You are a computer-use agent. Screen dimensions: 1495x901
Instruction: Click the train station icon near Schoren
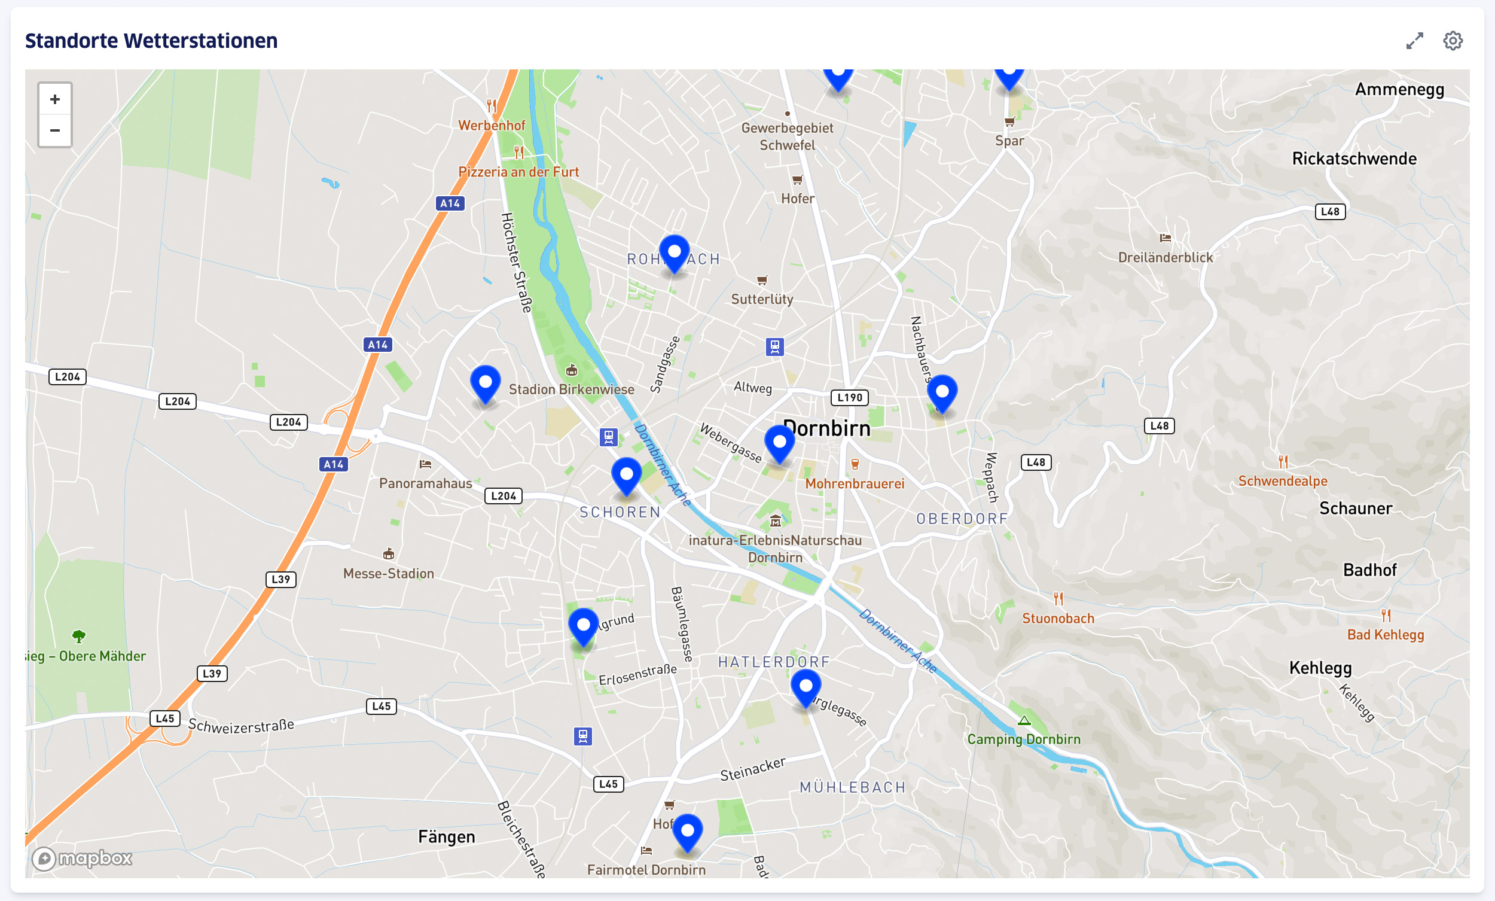tap(609, 437)
